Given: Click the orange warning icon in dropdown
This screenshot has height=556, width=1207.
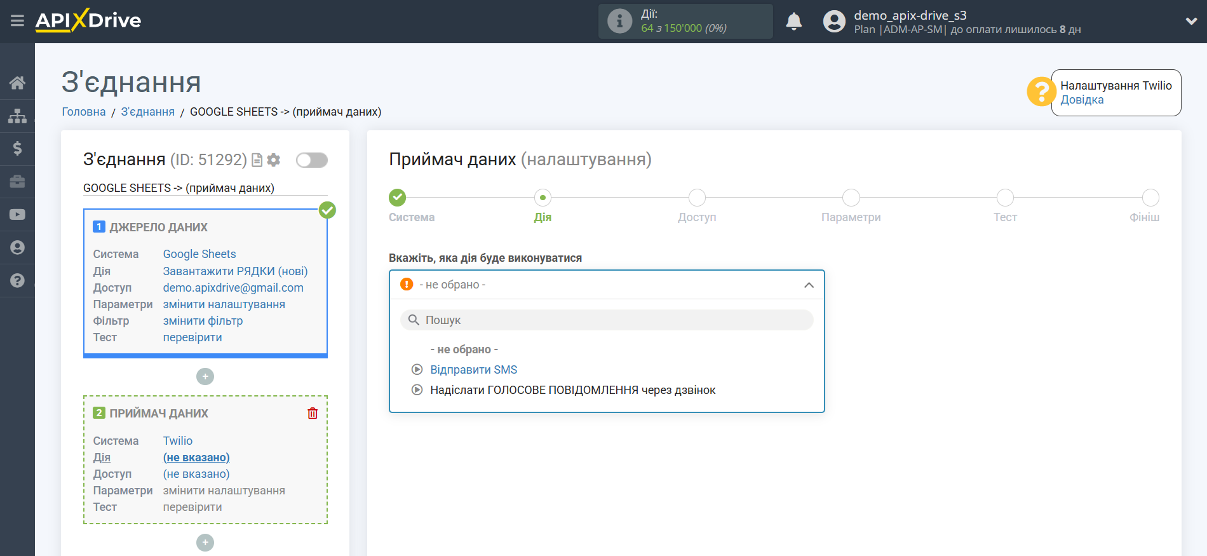Looking at the screenshot, I should [407, 284].
